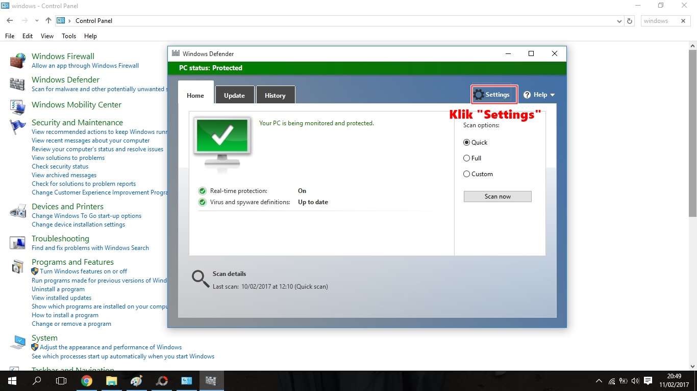Viewport: 697px width, 391px height.
Task: Open the View menu
Action: pyautogui.click(x=47, y=36)
